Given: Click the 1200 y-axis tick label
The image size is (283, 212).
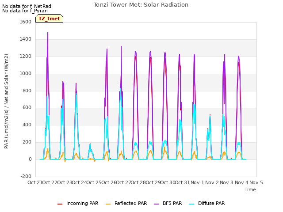Looking at the screenshot, I should pyautogui.click(x=26, y=56).
